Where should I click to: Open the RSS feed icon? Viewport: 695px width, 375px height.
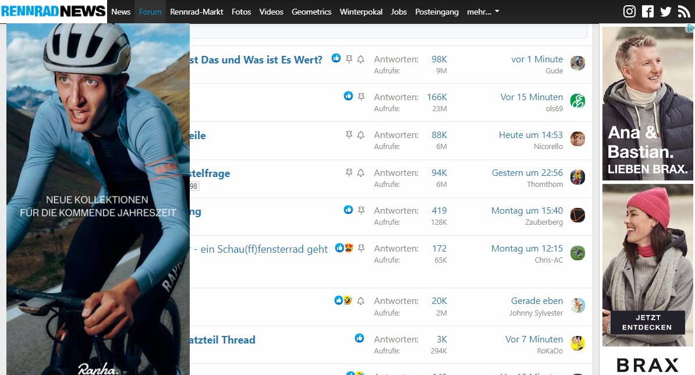(x=684, y=12)
